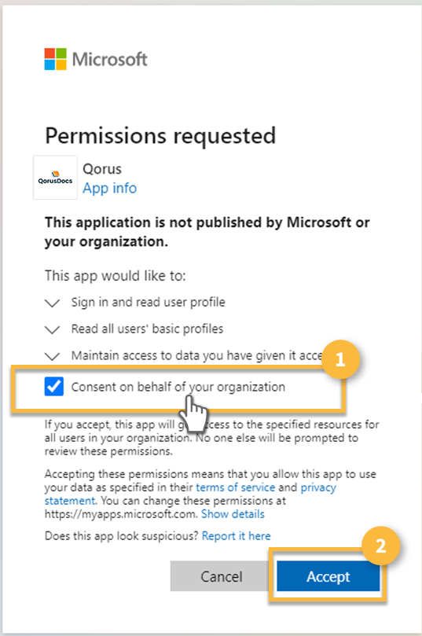Expand the Read all users' basic profiles chevron
The width and height of the screenshot is (422, 636).
click(x=53, y=329)
